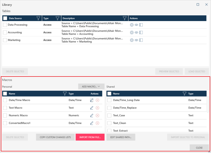
Task: Open Personal macros Name column filter
Action: click(65, 94)
